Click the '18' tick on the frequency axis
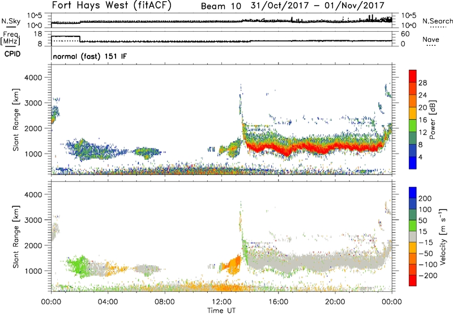This screenshot has height=314, width=453. coord(38,34)
